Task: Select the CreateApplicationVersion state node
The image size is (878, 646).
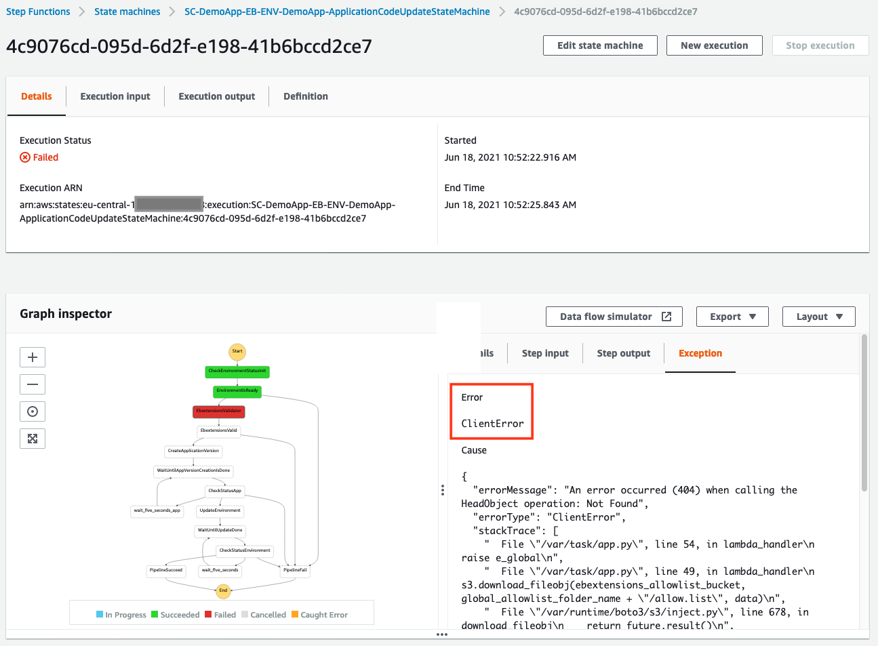Action: [194, 451]
